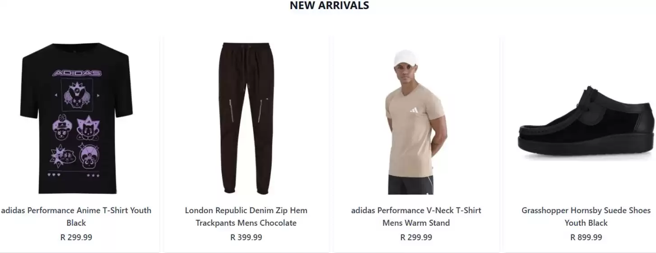The width and height of the screenshot is (656, 253).
Task: Open the adidas Anime T-Shirt product image
Action: (x=76, y=118)
